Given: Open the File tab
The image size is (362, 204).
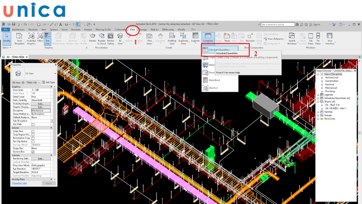Looking at the screenshot, I should [5, 29].
